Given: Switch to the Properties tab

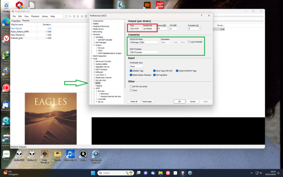Looking at the screenshot, I should tap(16, 21).
